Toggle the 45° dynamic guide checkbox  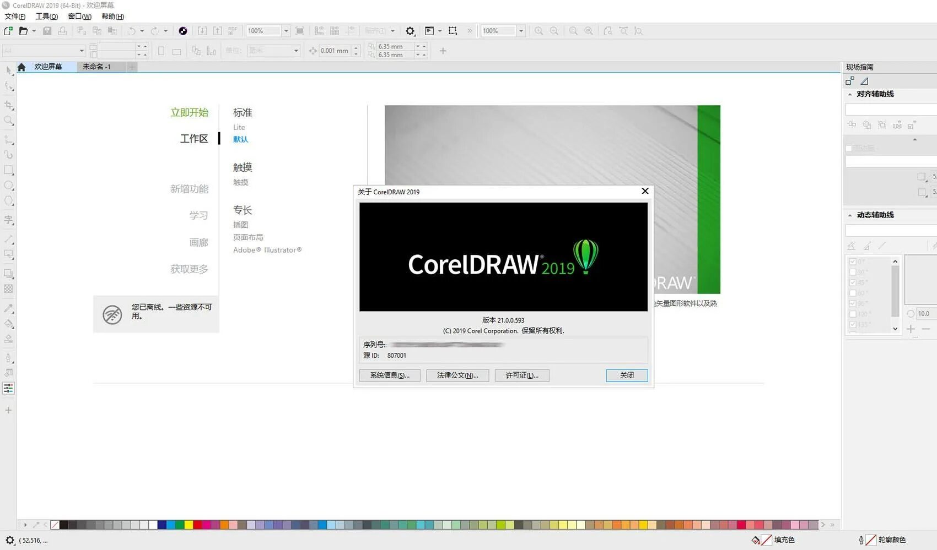click(x=853, y=282)
